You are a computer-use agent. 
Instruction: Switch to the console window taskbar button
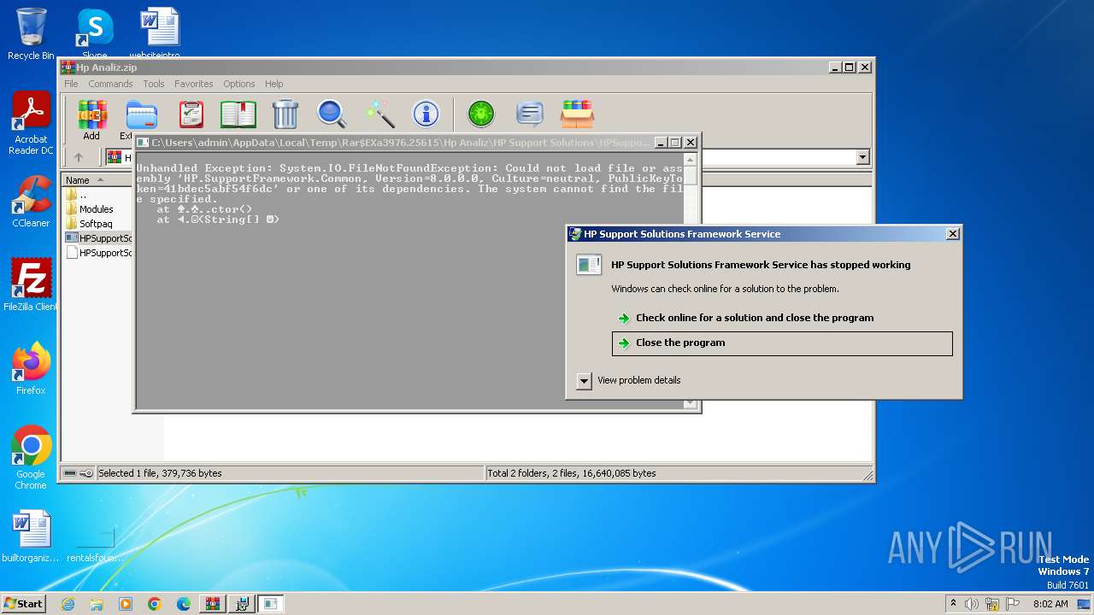click(271, 604)
